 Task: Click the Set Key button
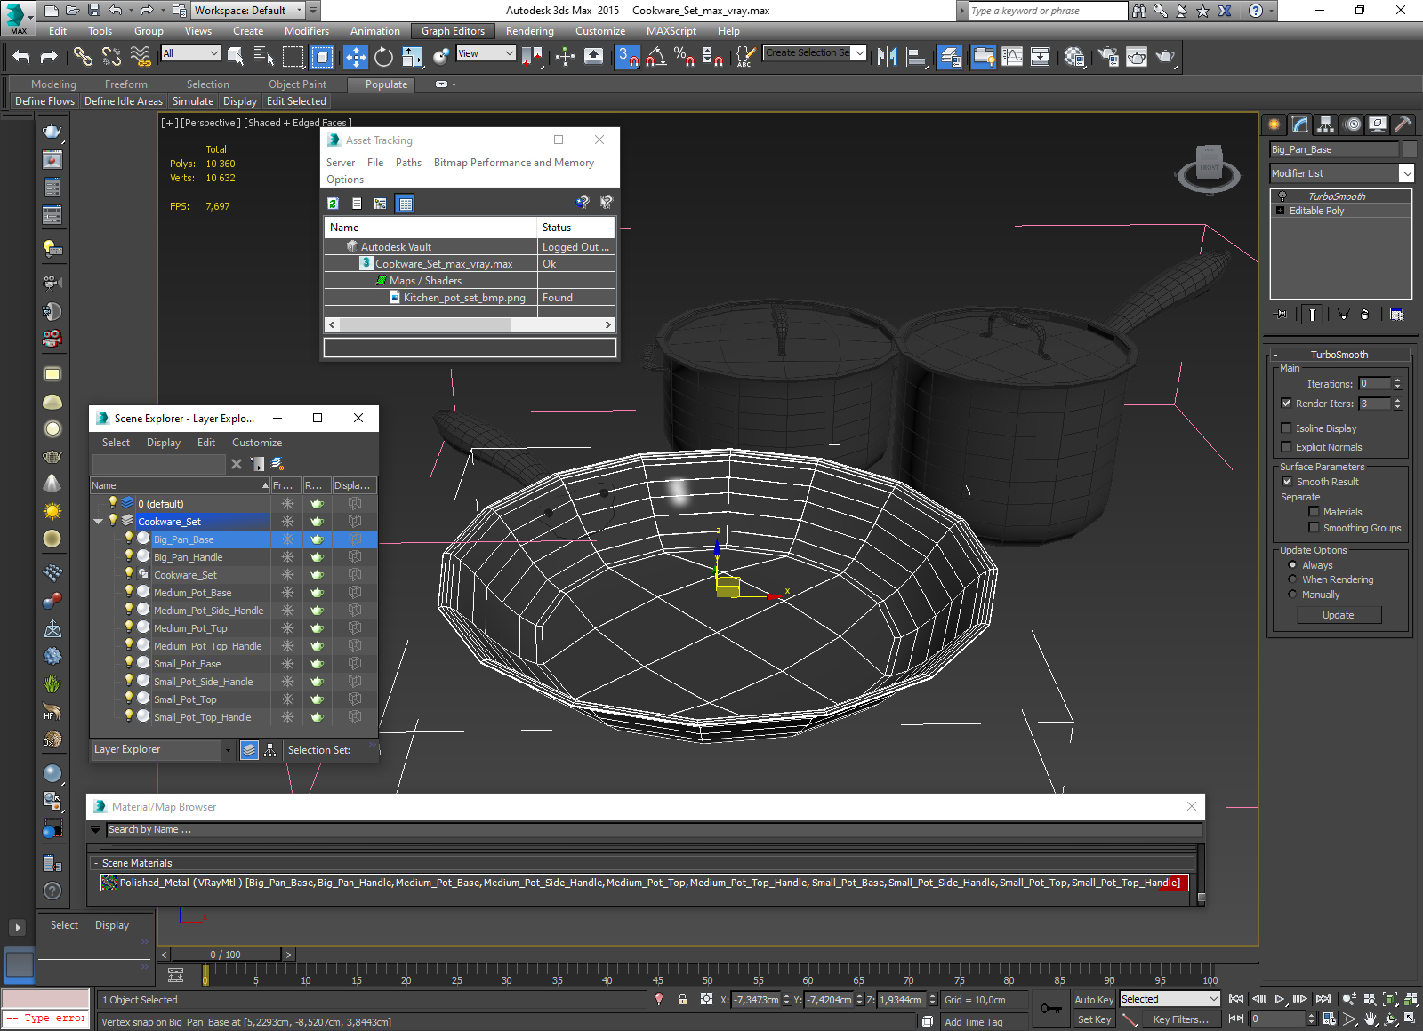[x=1094, y=1019]
